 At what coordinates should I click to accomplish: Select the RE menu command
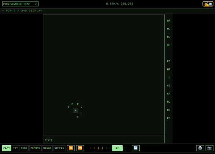pyautogui.click(x=169, y=102)
